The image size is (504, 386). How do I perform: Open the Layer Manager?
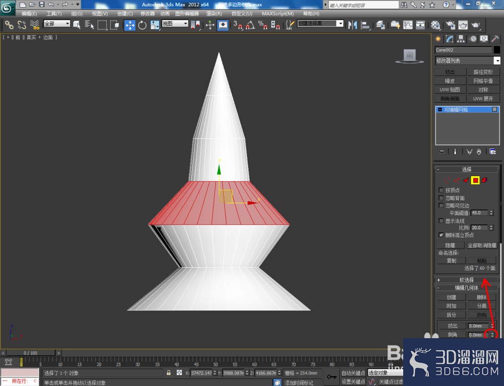(381, 25)
